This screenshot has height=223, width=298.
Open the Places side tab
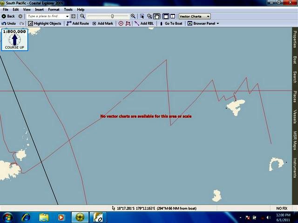coord(295,97)
